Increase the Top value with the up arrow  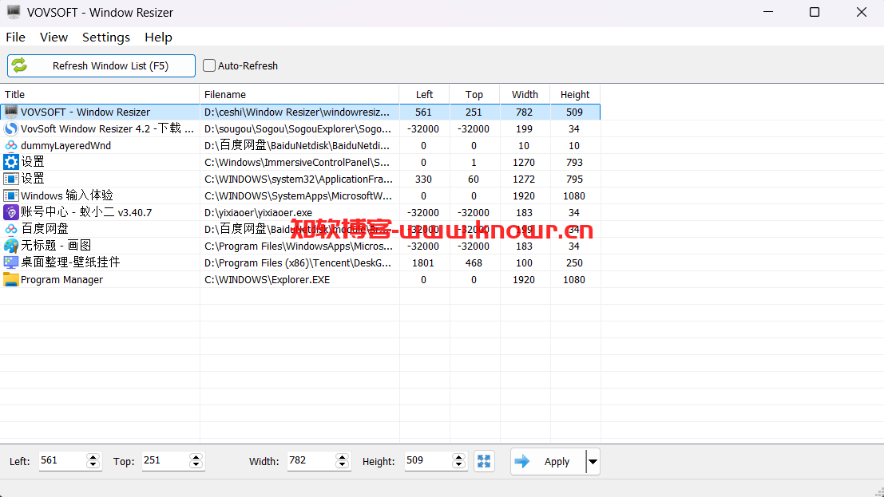click(x=196, y=457)
